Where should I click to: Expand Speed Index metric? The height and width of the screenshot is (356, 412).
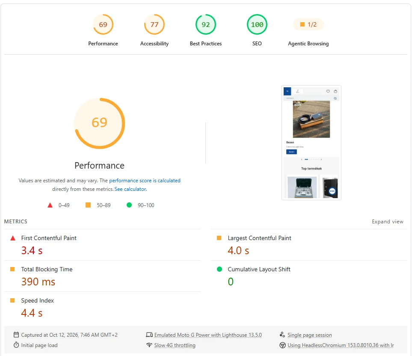[x=103, y=307]
